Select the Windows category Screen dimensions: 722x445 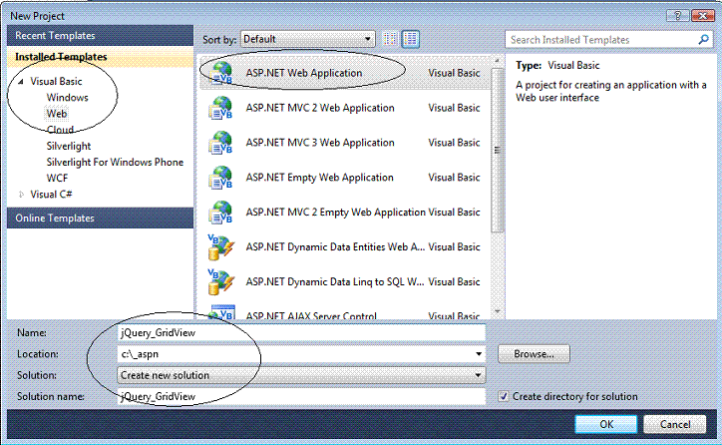coord(67,98)
